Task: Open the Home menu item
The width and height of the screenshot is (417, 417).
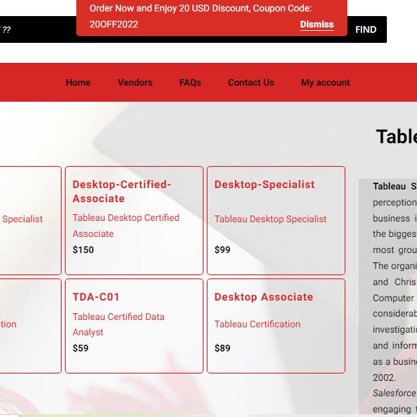Action: (78, 82)
